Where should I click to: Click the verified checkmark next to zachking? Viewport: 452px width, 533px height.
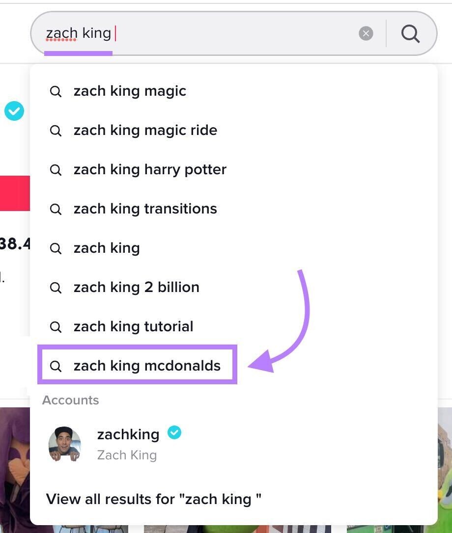[173, 433]
